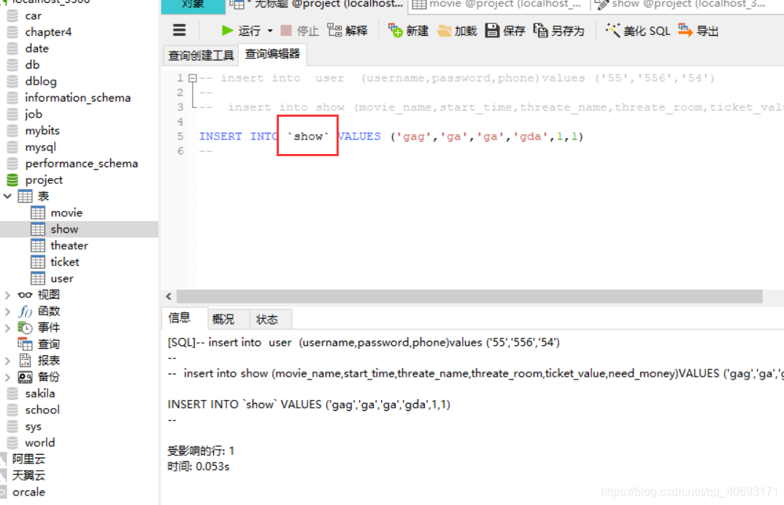Viewport: 784px width, 505px height.
Task: Select the orcale connection
Action: [x=28, y=492]
